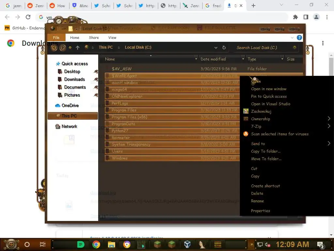Go up one folder level in Explorer

pos(78,48)
